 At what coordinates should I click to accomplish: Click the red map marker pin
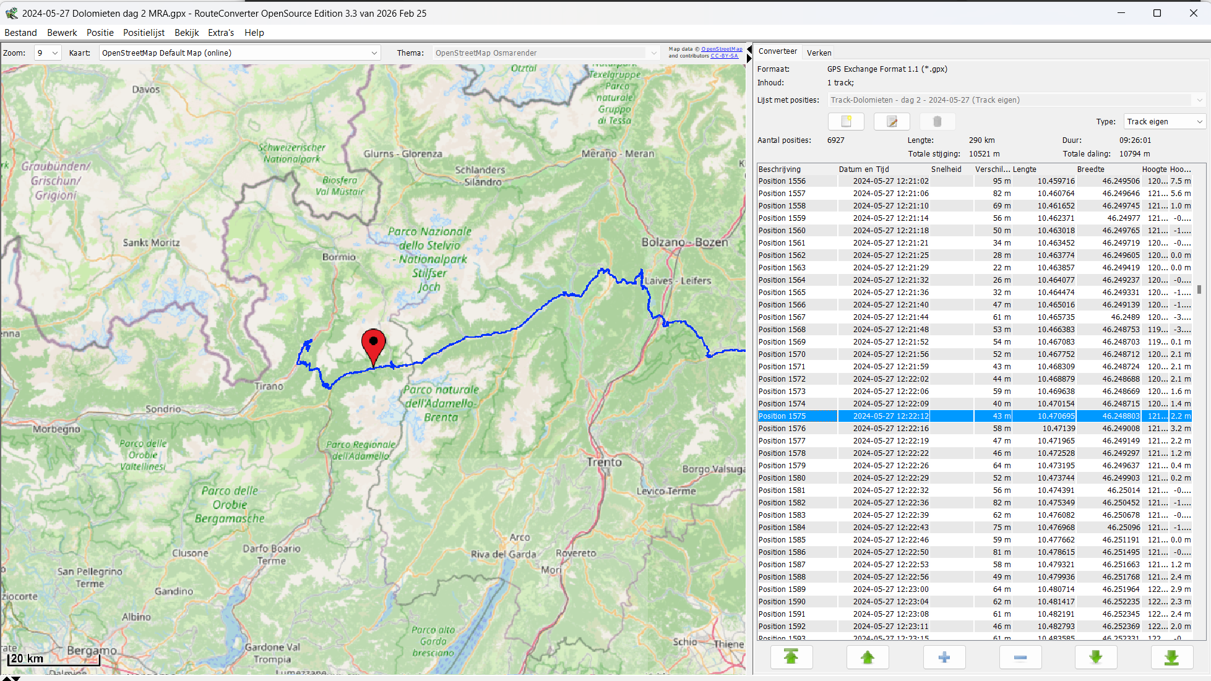pyautogui.click(x=373, y=345)
